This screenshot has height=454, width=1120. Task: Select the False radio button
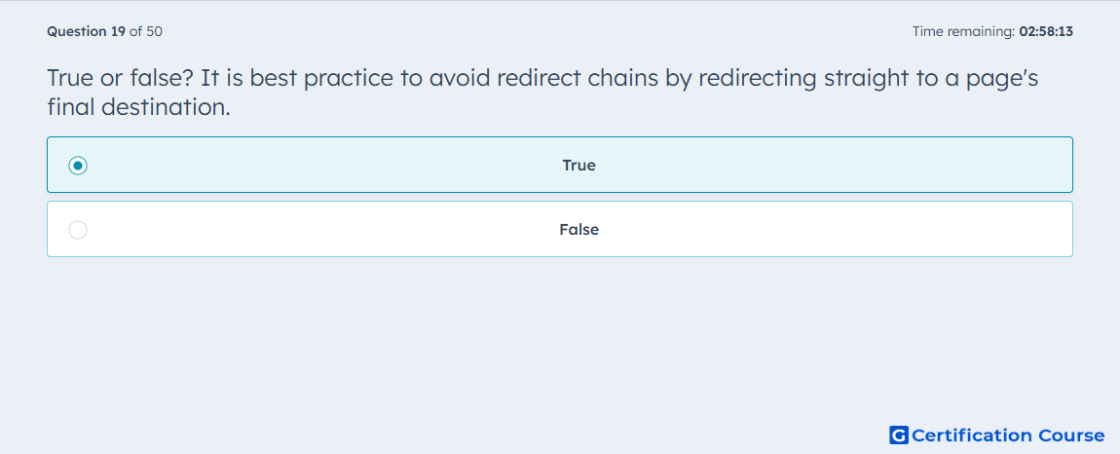[78, 230]
